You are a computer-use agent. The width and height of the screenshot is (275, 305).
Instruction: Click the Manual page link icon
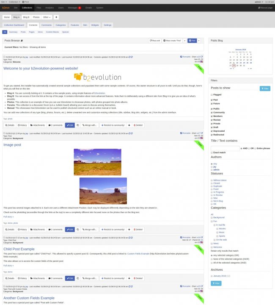point(259,8)
